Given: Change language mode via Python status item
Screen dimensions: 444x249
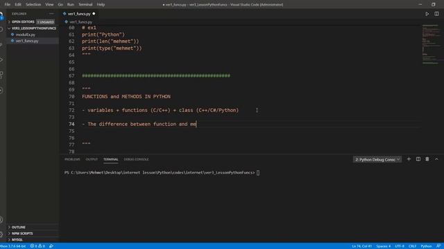Looking at the screenshot, I should [426, 246].
